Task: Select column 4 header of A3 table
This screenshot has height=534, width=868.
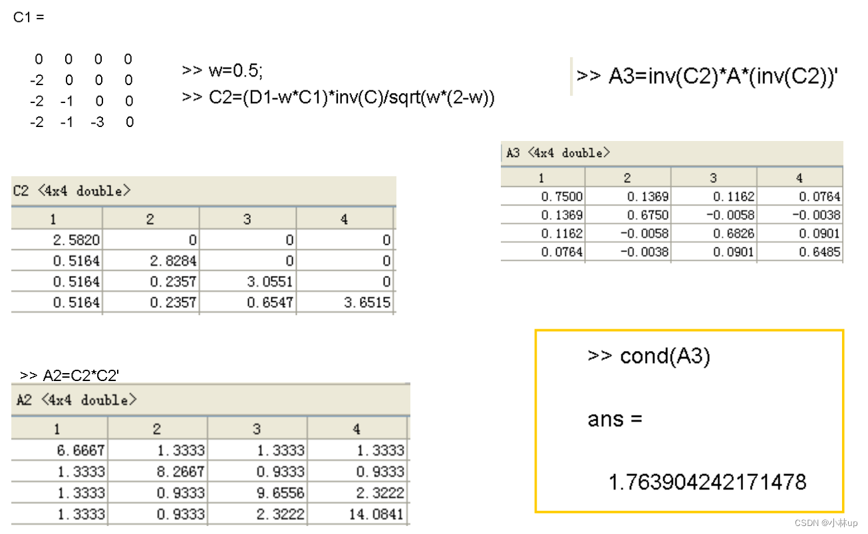Action: click(799, 178)
